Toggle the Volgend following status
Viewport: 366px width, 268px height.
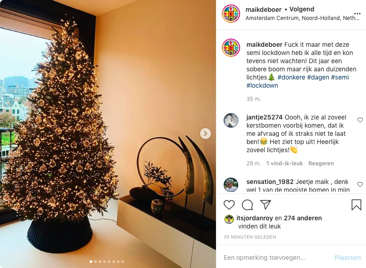[x=302, y=9]
